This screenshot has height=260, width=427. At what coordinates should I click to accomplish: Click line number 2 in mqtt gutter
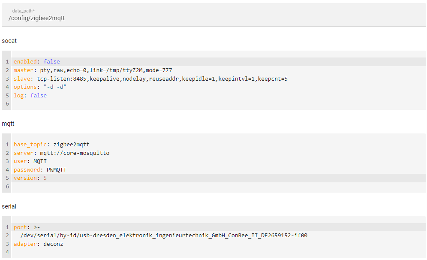7,153
